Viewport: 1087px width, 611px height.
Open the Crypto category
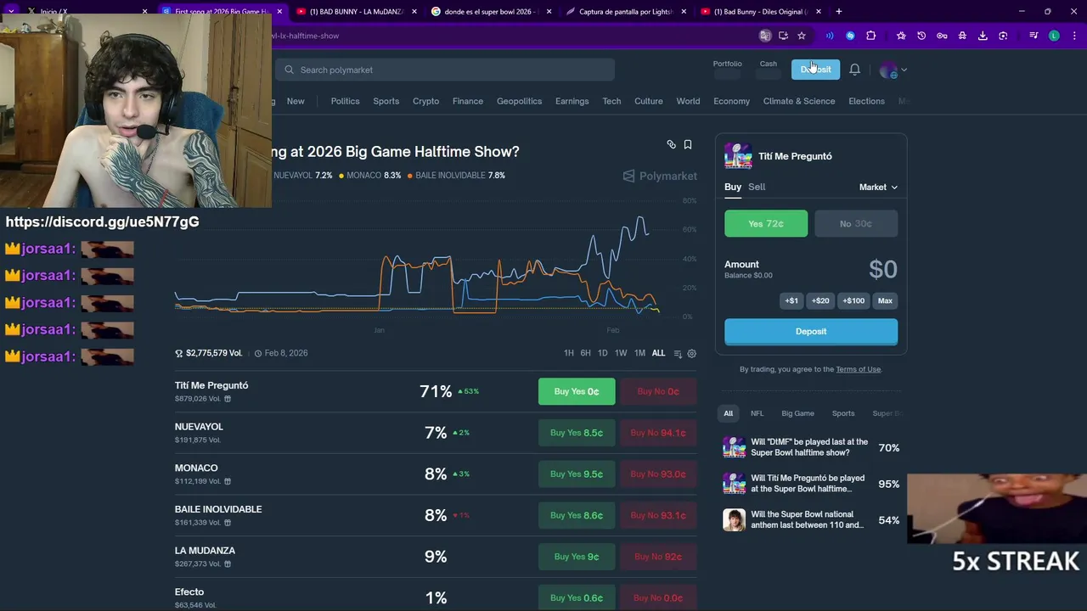(425, 101)
